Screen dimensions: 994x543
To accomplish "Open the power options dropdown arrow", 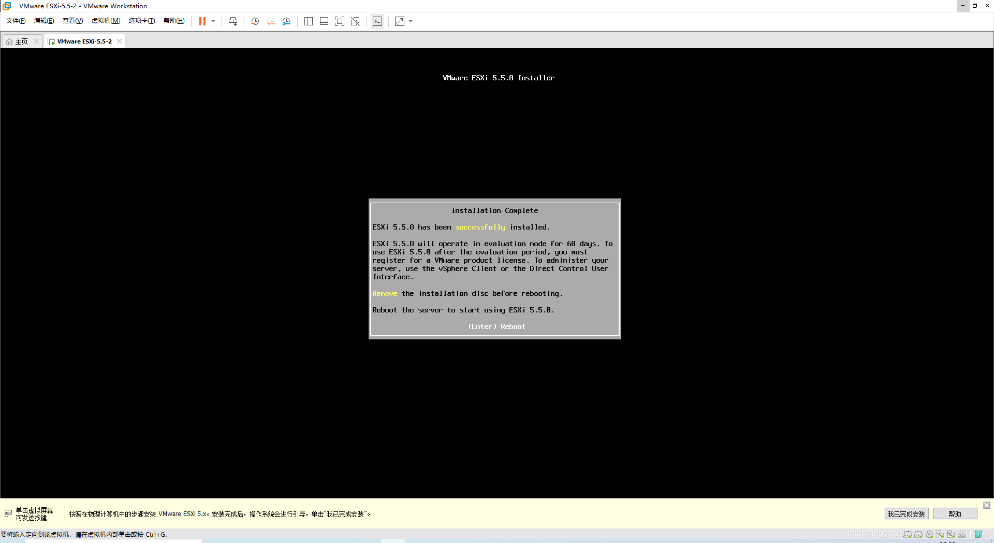I will [x=213, y=21].
